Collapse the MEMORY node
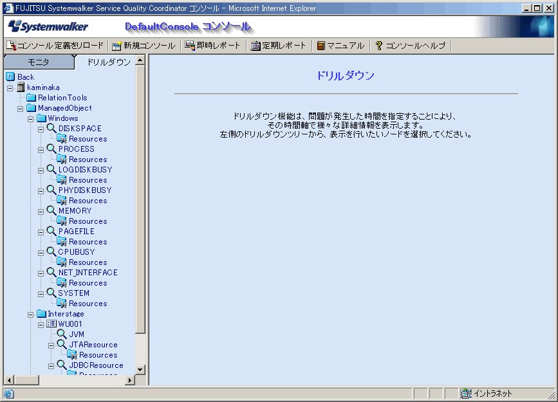This screenshot has width=558, height=402. click(x=41, y=212)
